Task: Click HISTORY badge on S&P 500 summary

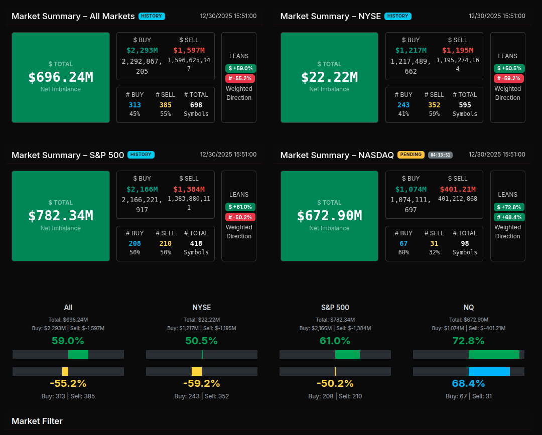Action: tap(141, 155)
